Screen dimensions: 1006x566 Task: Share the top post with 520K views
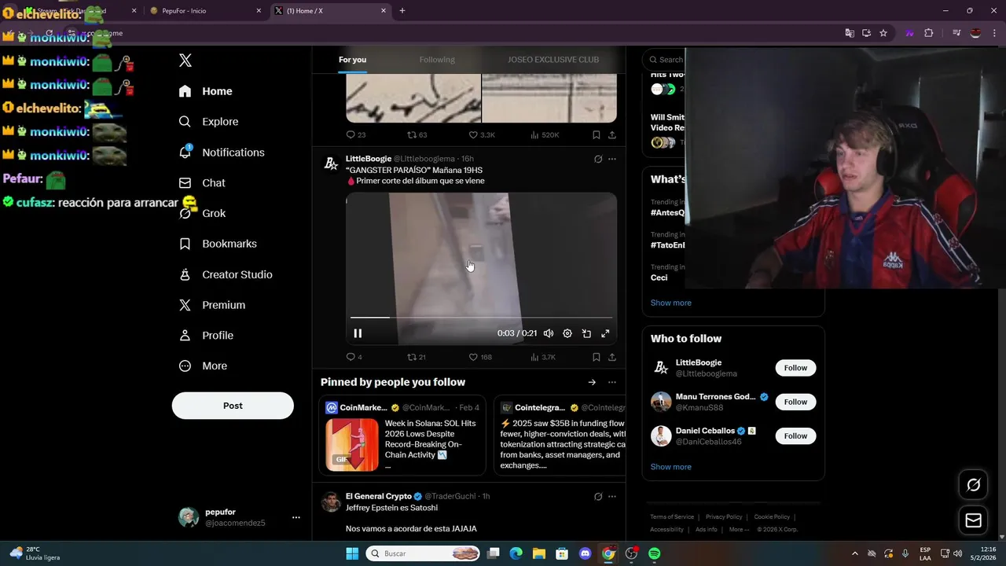point(612,135)
